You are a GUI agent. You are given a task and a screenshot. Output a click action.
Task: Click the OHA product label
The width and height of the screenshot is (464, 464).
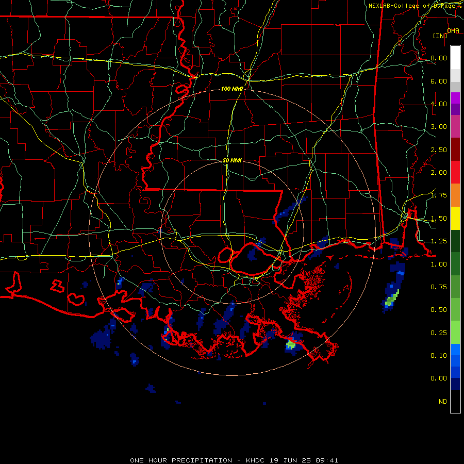pyautogui.click(x=453, y=30)
